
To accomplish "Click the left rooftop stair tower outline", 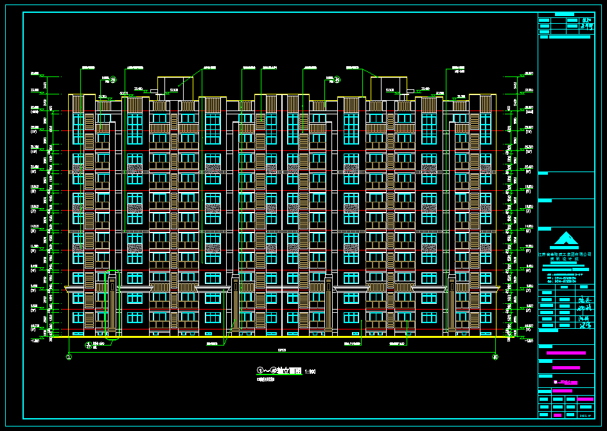I will pyautogui.click(x=175, y=88).
